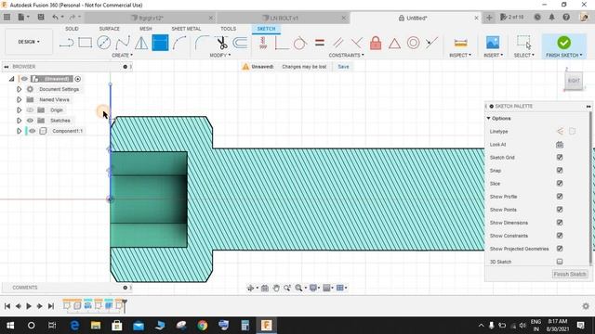Viewport: 595px width, 334px height.
Task: Enable the 3D Sketch checkbox
Action: coord(560,262)
